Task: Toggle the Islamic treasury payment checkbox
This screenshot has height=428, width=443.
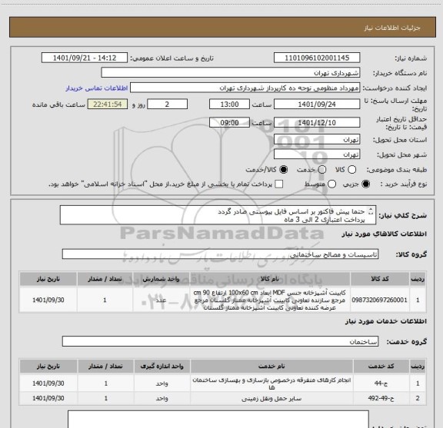Action: click(279, 184)
